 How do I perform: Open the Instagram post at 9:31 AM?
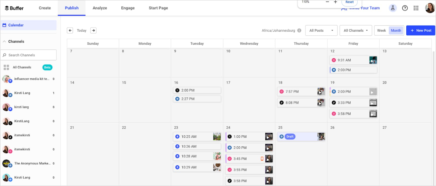353,60
